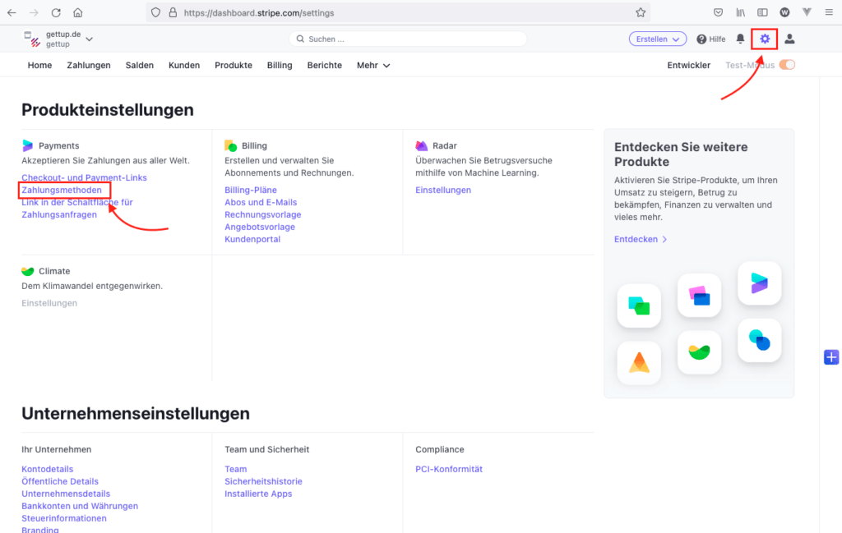Click the Entdecken link with chevron
Image resolution: width=842 pixels, height=533 pixels.
click(640, 239)
